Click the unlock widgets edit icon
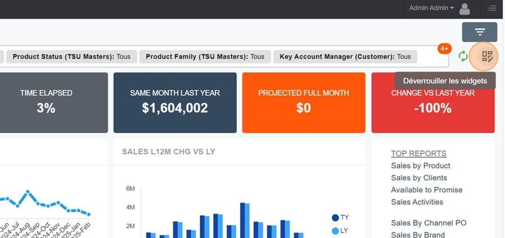505x238 pixels. coord(487,57)
